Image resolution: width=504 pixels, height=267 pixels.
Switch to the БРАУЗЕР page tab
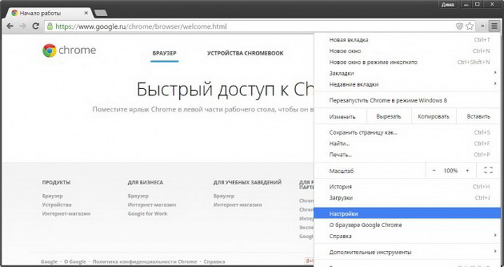coord(164,53)
